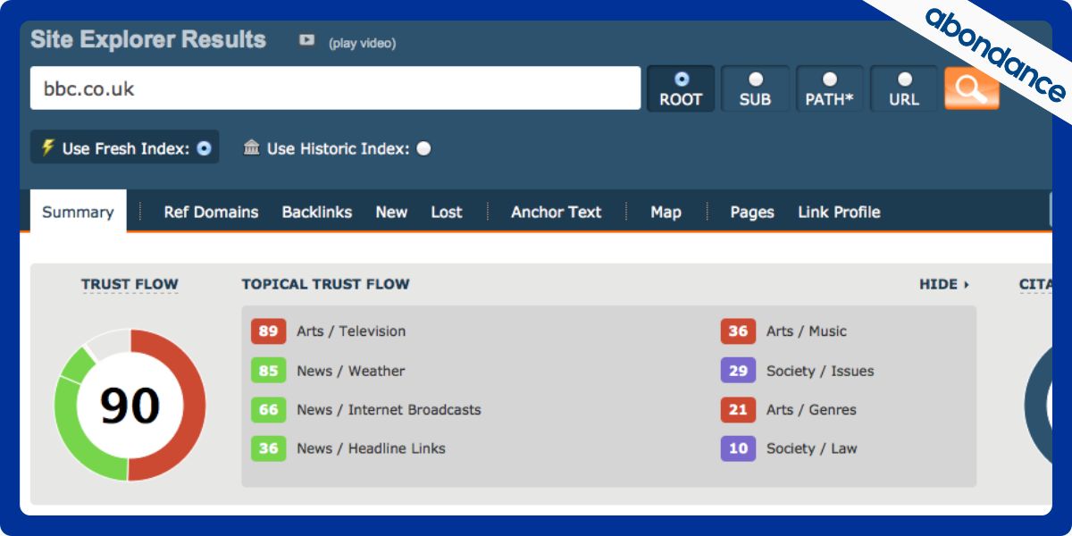Click the Society / Law topic

(x=811, y=448)
